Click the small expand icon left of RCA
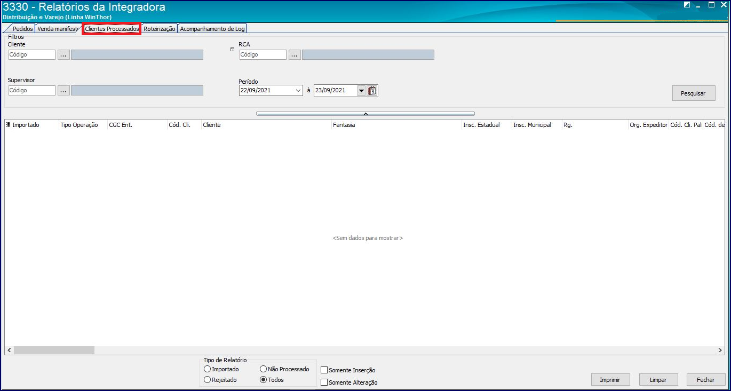This screenshot has width=731, height=391. 232,49
